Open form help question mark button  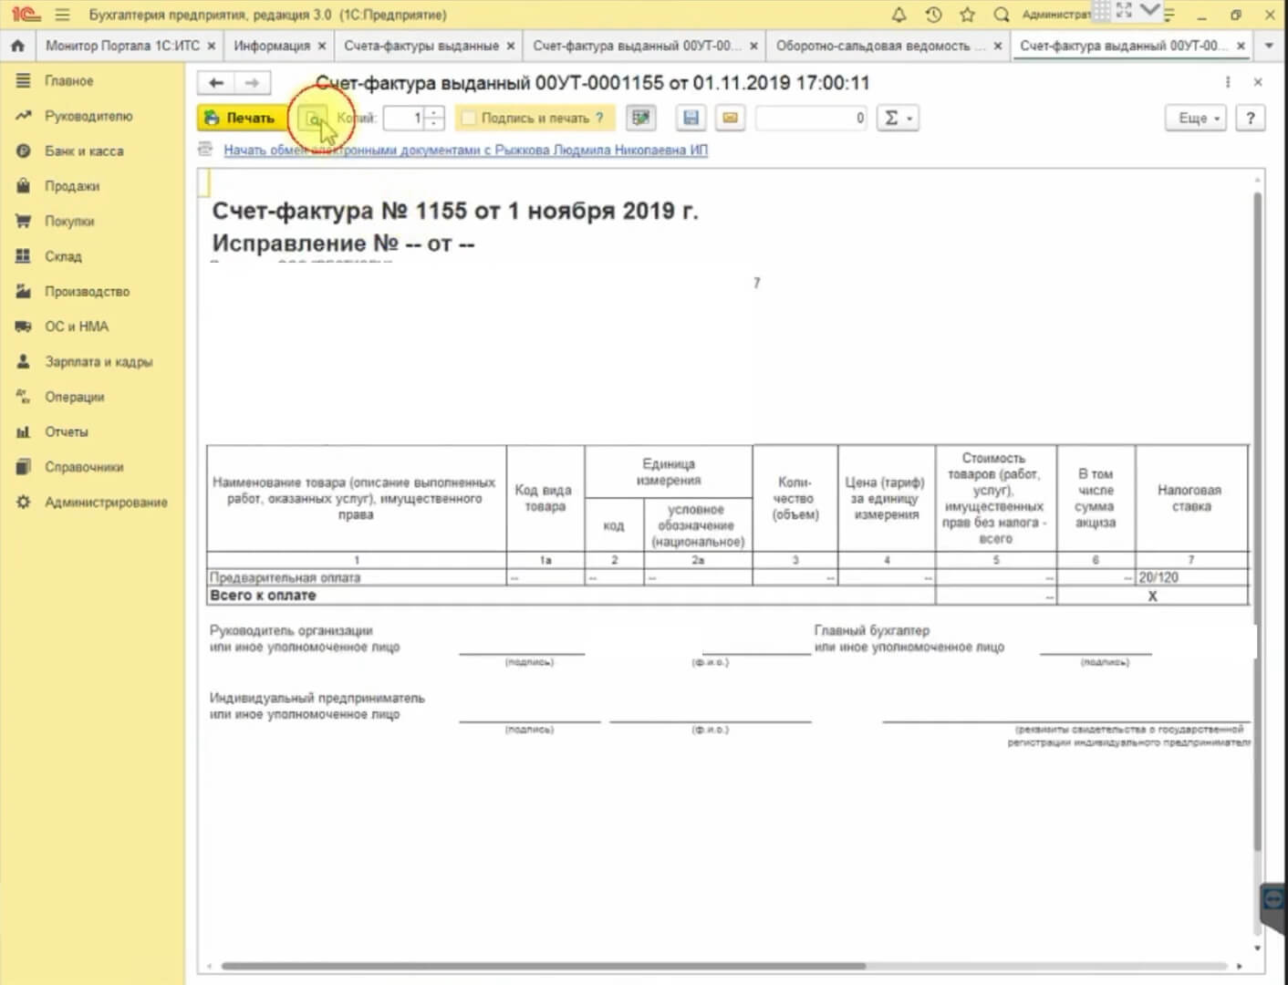pyautogui.click(x=1251, y=118)
